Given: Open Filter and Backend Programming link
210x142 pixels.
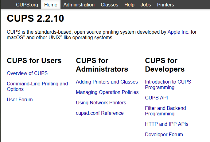Looking at the screenshot, I should tap(165, 111).
